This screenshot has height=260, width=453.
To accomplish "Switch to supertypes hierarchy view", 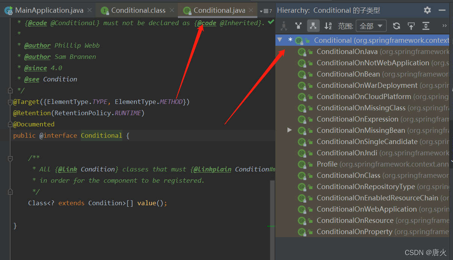I will pos(298,26).
